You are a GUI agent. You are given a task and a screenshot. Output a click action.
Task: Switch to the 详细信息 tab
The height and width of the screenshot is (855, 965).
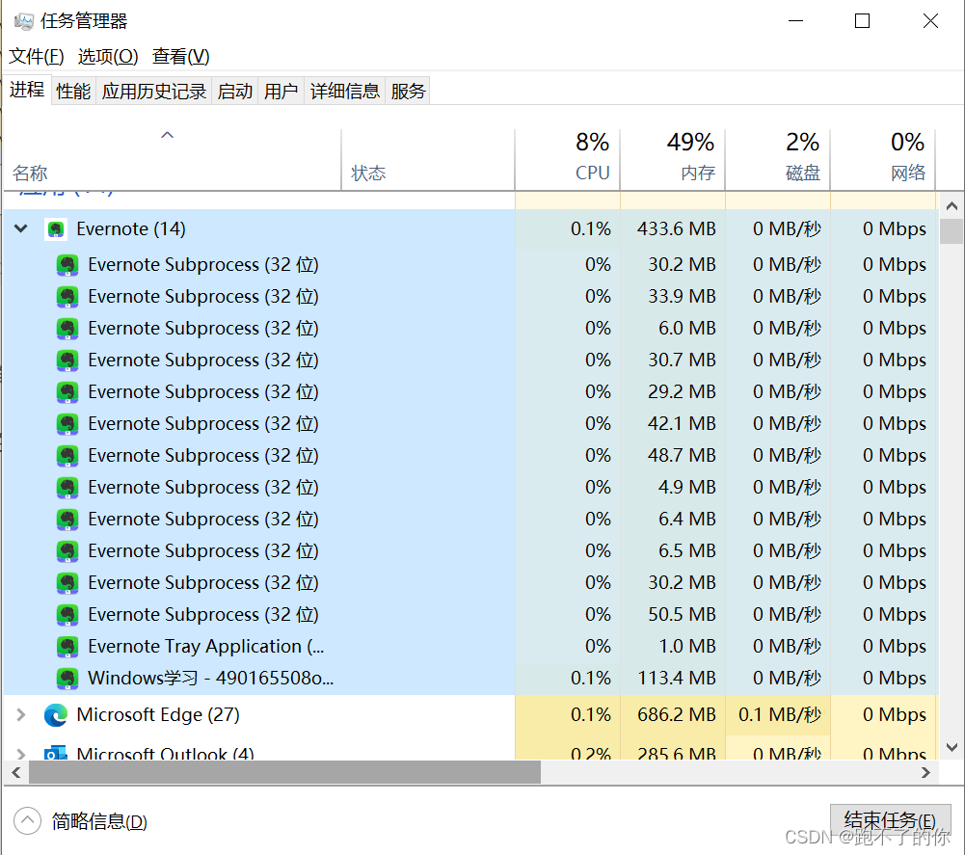(345, 92)
